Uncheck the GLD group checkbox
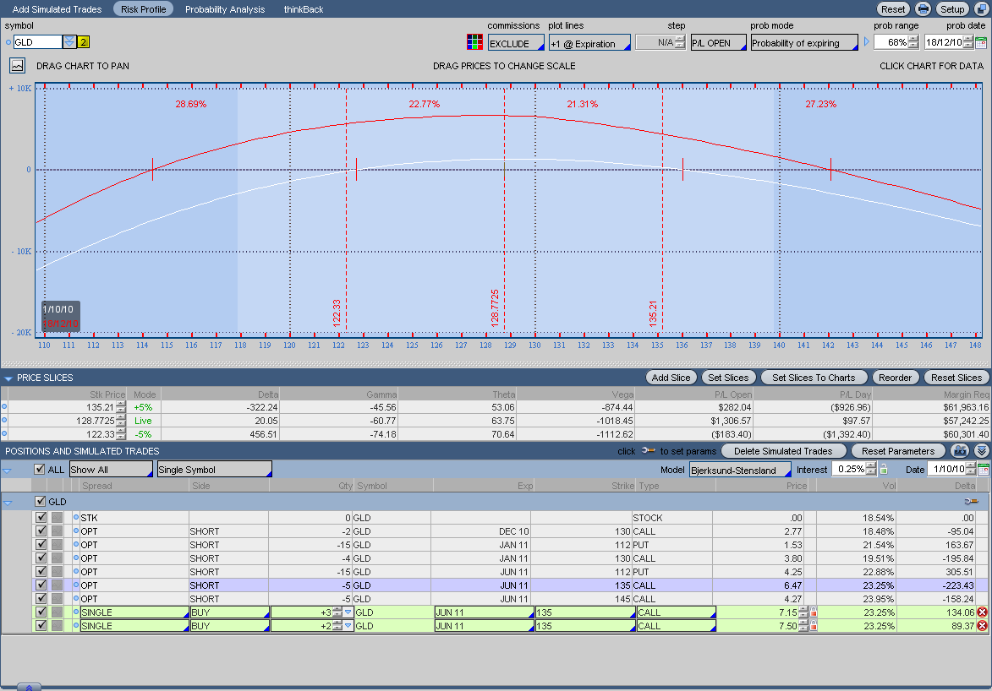Screen dimensions: 992x691 (x=41, y=502)
